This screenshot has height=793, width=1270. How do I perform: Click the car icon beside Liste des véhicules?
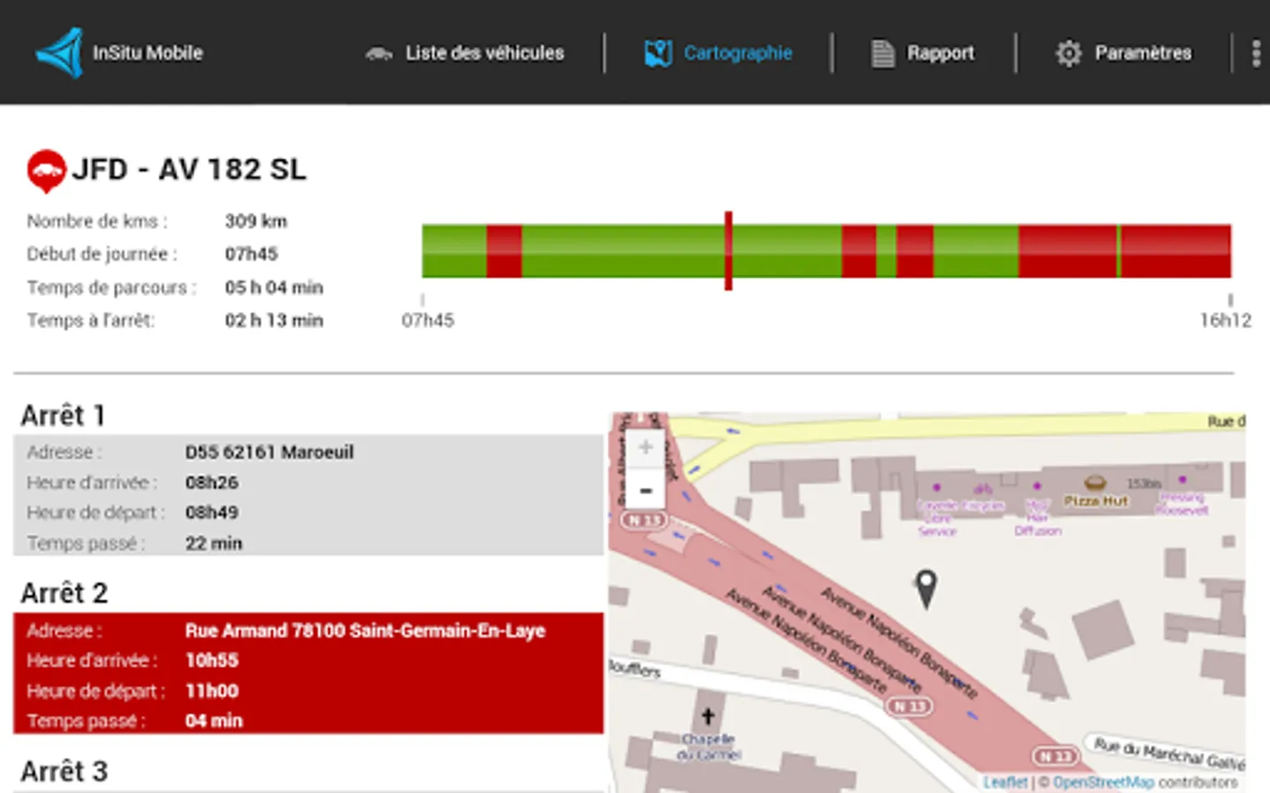(379, 54)
